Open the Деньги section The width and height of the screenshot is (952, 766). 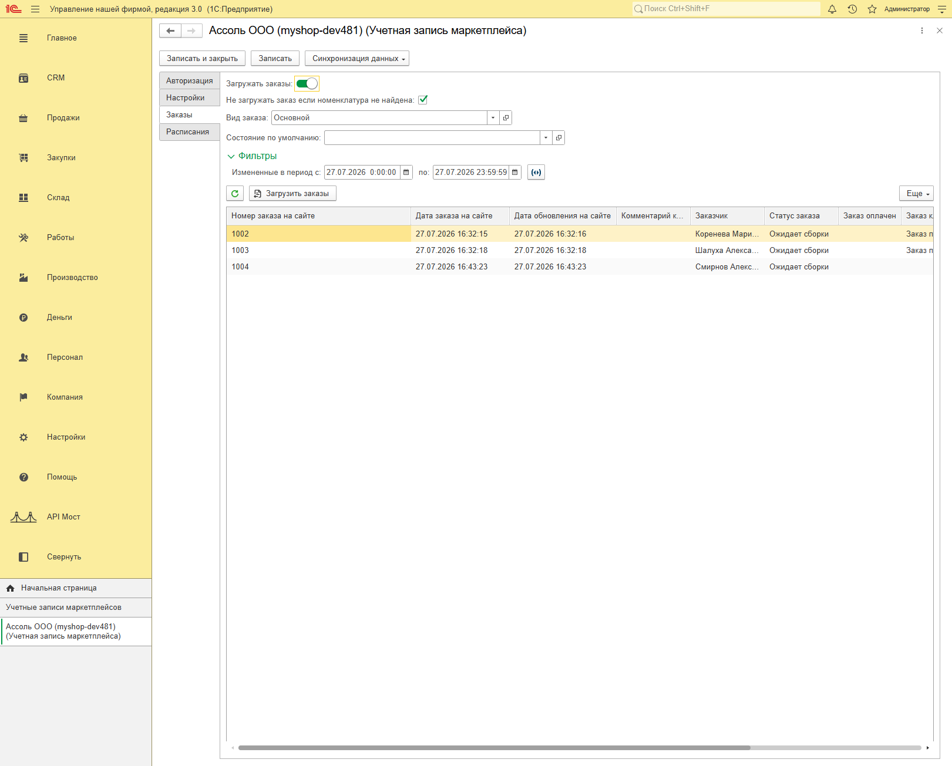(76, 318)
